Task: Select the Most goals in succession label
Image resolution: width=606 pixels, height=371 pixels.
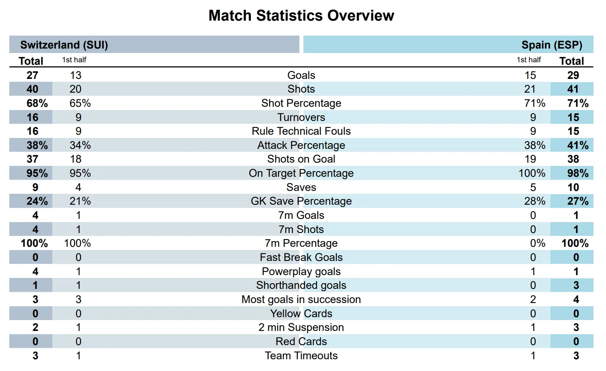Action: click(301, 299)
